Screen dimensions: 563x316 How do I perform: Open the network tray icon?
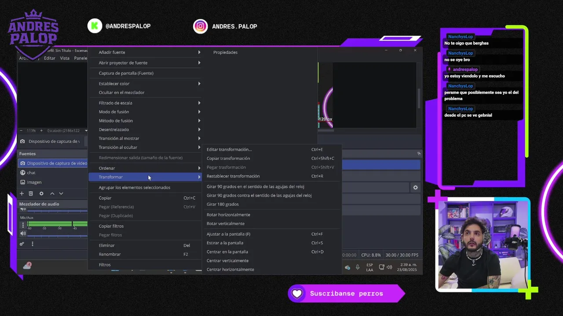click(381, 267)
